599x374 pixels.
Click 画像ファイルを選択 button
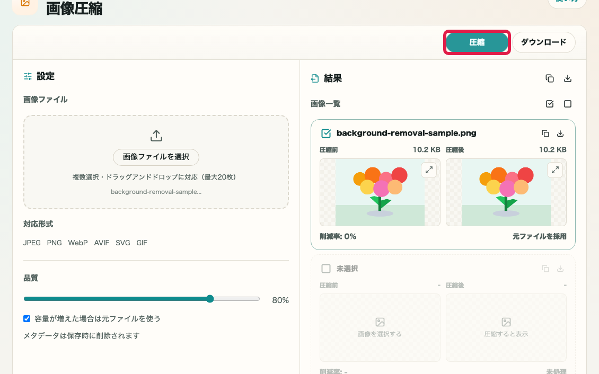click(156, 157)
